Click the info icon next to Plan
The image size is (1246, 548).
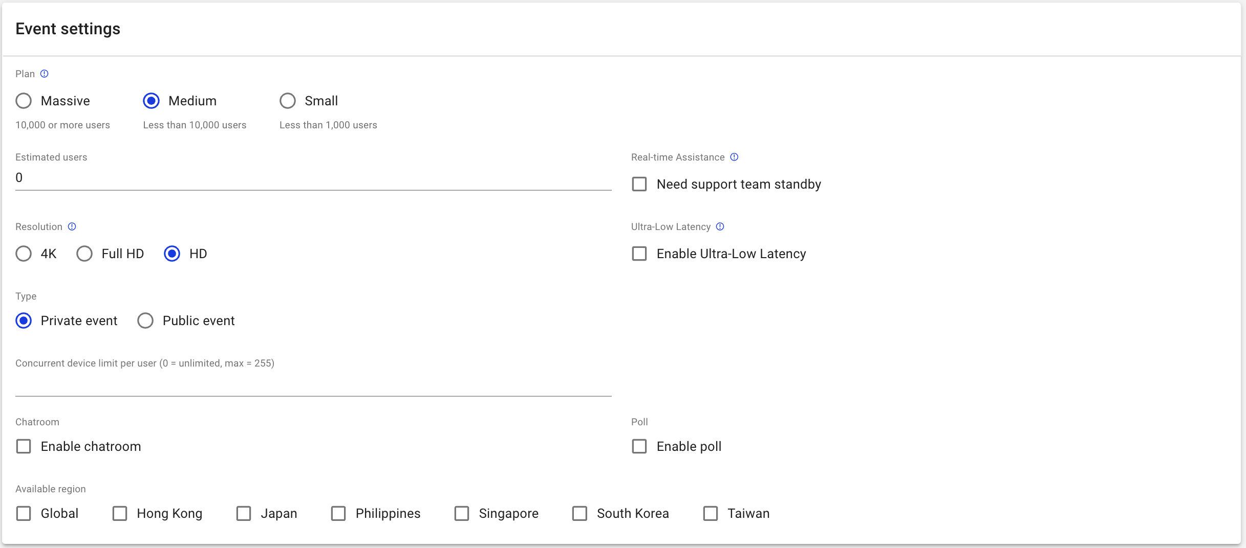pyautogui.click(x=45, y=74)
